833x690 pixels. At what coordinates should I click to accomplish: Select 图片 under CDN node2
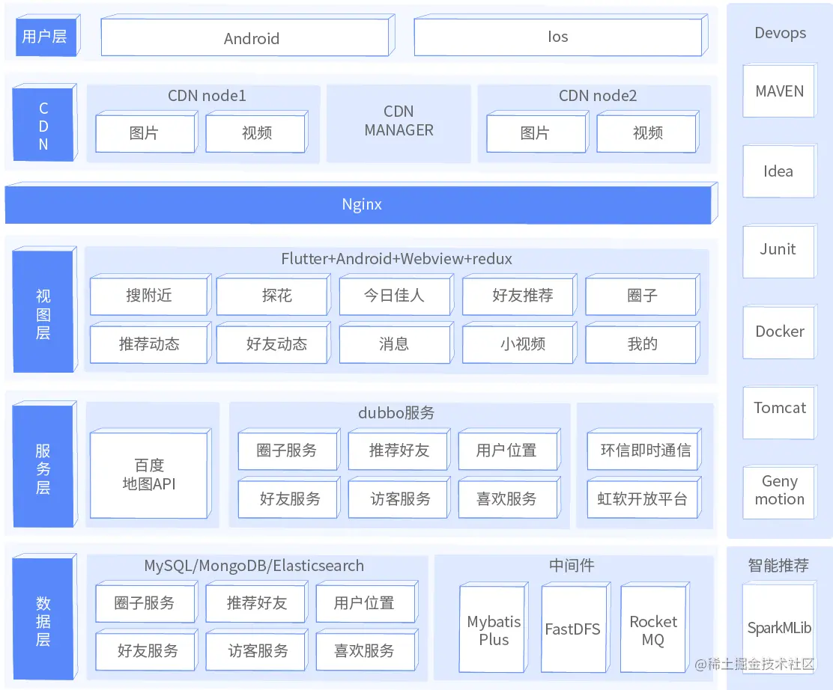pyautogui.click(x=537, y=132)
